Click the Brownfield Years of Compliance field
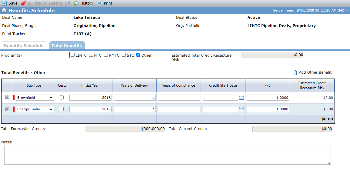Screen dimensions: 350x171 click(x=179, y=98)
